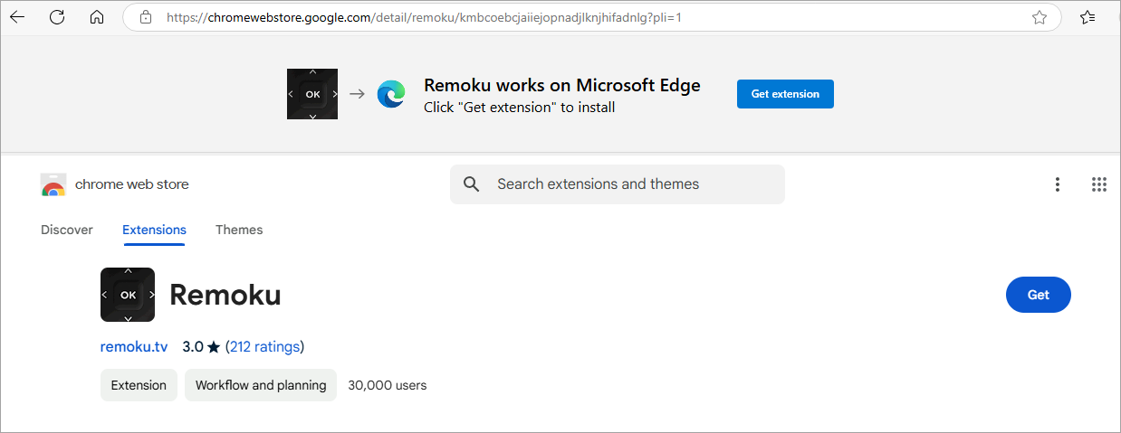The width and height of the screenshot is (1121, 433).
Task: Click the 'Click "Get extension" to install' text
Action: point(519,108)
